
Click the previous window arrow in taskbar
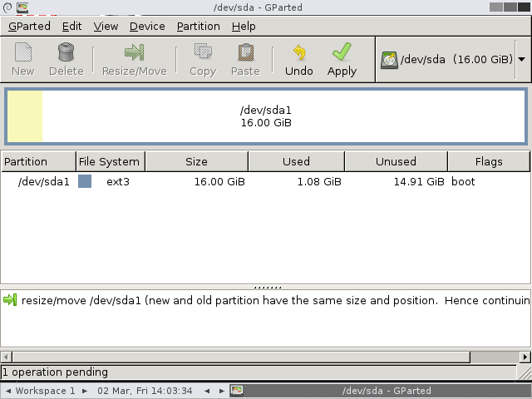(207, 391)
